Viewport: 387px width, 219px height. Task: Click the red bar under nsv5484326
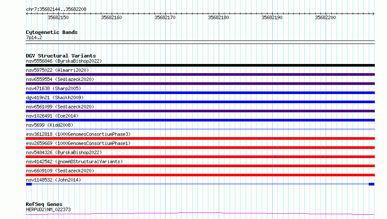click(x=200, y=157)
